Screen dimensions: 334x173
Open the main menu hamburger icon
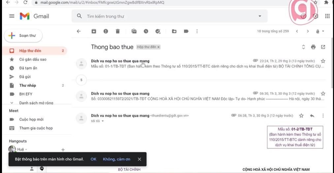click(x=12, y=16)
